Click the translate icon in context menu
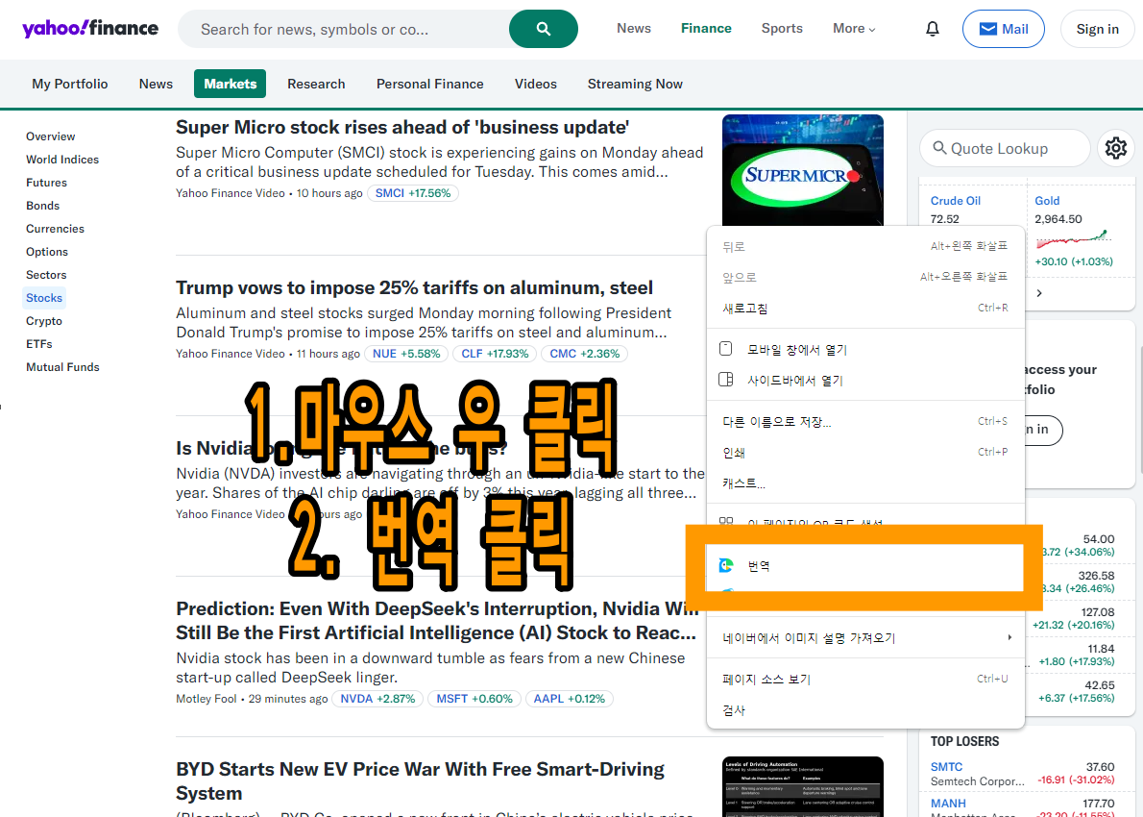Viewport: 1143px width, 817px height. [726, 565]
